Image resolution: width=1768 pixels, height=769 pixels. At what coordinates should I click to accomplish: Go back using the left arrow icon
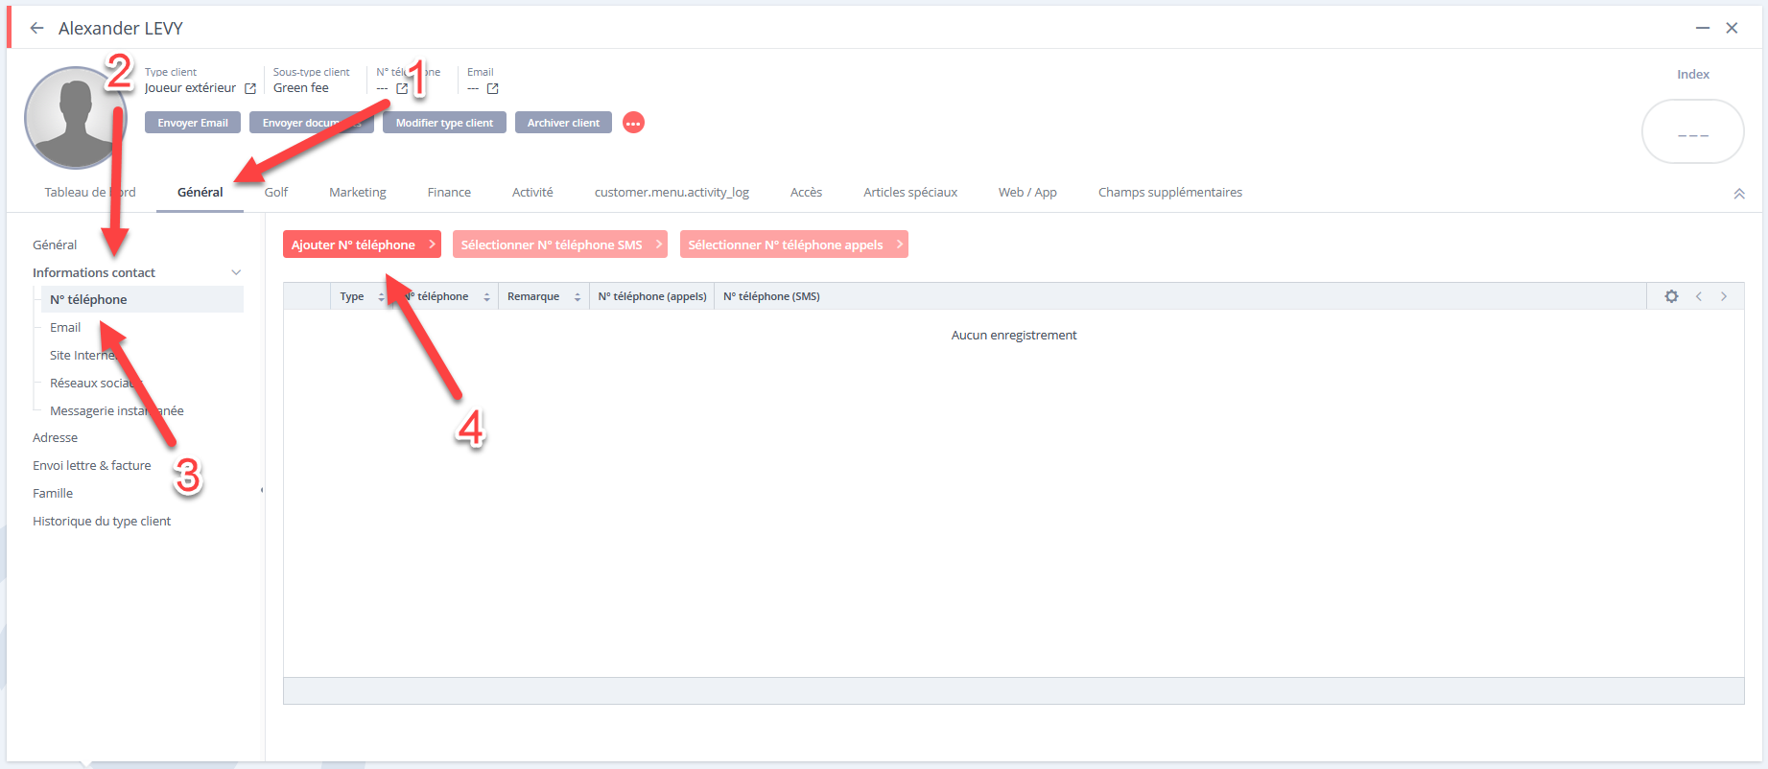tap(36, 28)
